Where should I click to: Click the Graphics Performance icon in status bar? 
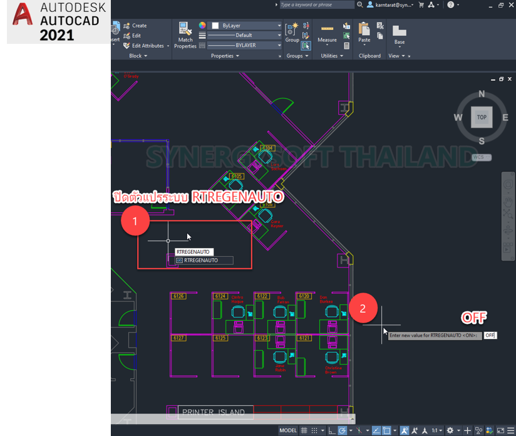click(x=489, y=430)
